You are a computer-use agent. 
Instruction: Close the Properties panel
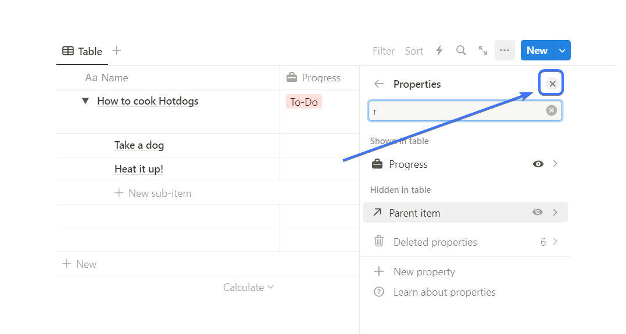tap(552, 84)
